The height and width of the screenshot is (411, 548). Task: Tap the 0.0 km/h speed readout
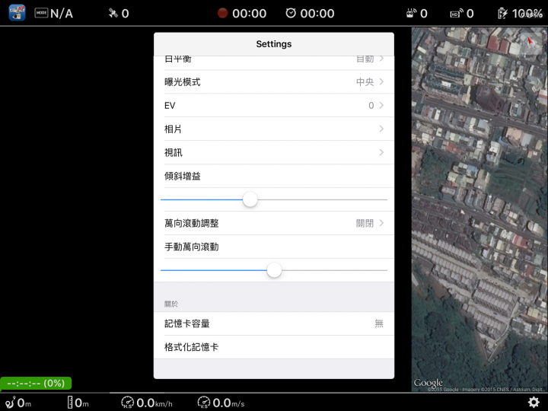click(154, 403)
